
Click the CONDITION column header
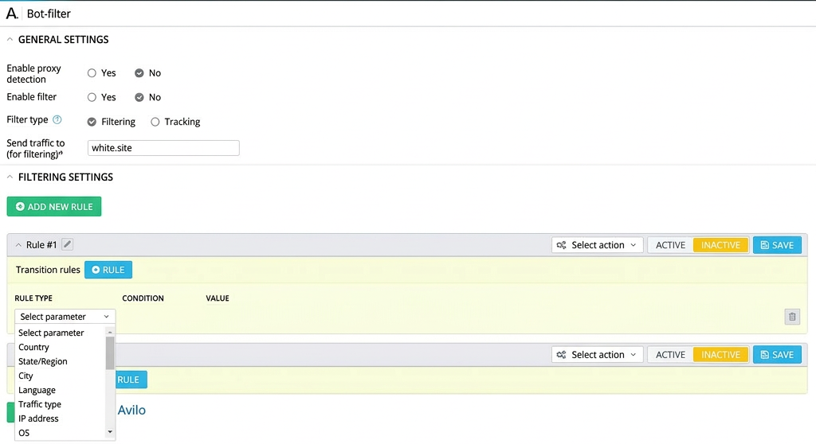click(143, 298)
